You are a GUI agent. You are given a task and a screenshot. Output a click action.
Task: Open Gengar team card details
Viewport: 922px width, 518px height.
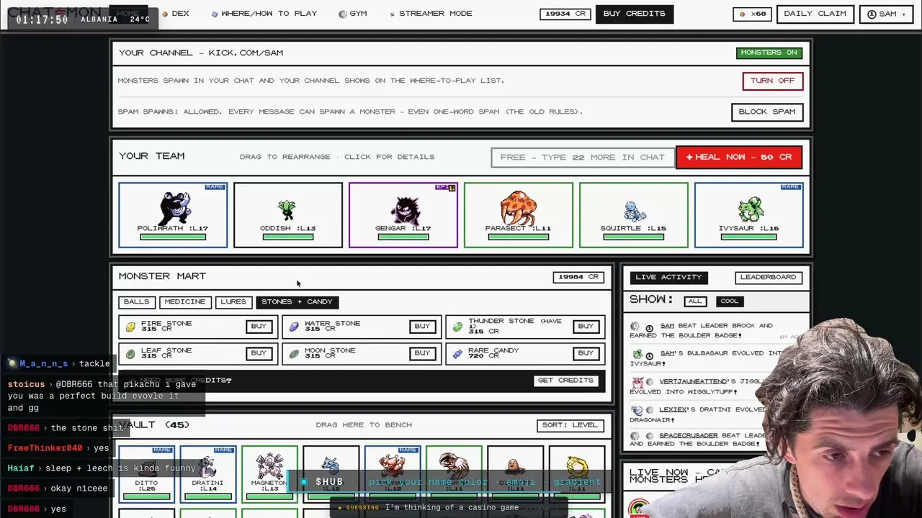tap(403, 215)
